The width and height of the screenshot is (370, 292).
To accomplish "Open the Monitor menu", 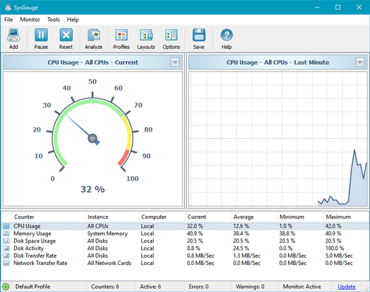I will click(x=30, y=20).
